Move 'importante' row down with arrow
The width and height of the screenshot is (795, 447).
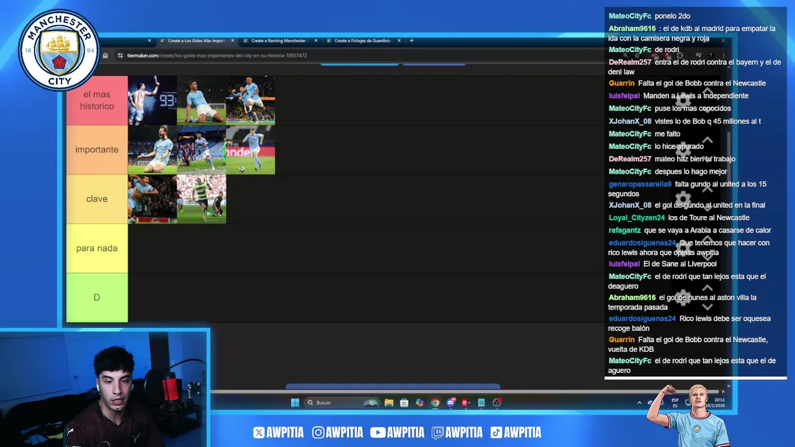pos(707,159)
